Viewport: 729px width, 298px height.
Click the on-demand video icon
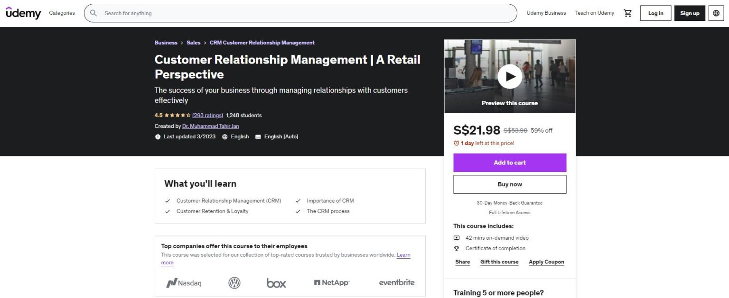[456, 237]
